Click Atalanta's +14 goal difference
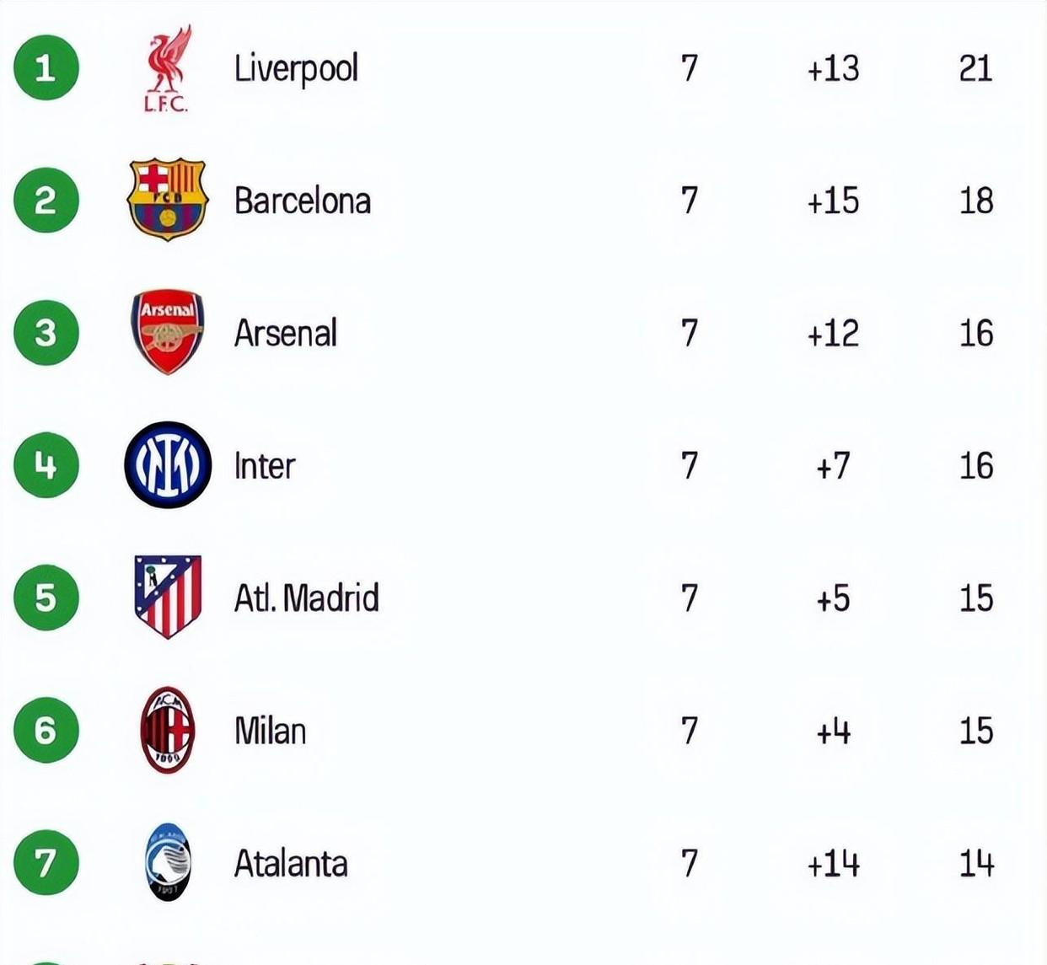The height and width of the screenshot is (965, 1047). 833,864
